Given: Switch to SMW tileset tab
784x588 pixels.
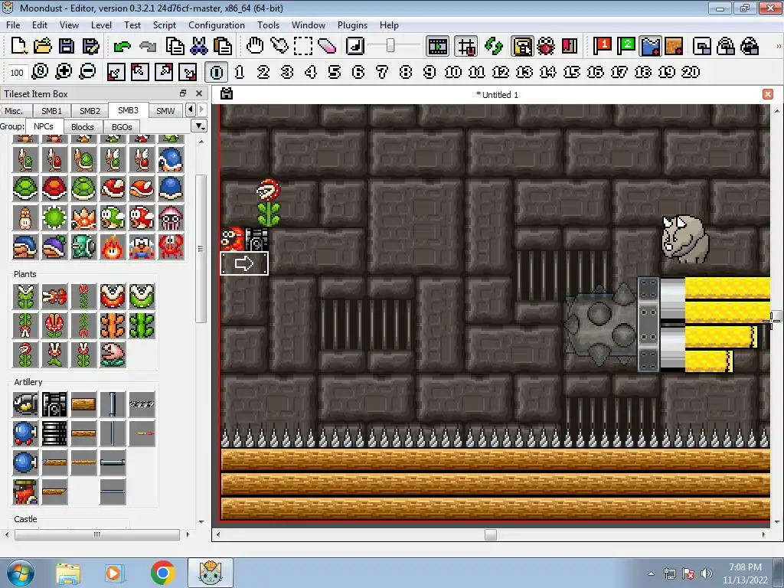Looking at the screenshot, I should [165, 110].
